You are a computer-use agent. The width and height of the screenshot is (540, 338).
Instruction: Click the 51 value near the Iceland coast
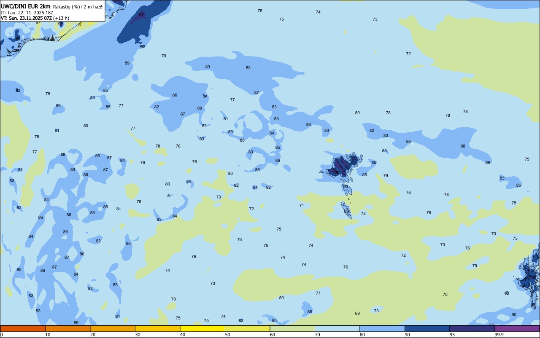click(81, 24)
